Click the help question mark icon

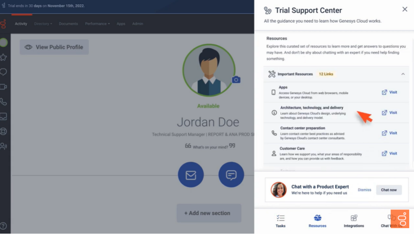coord(3,226)
